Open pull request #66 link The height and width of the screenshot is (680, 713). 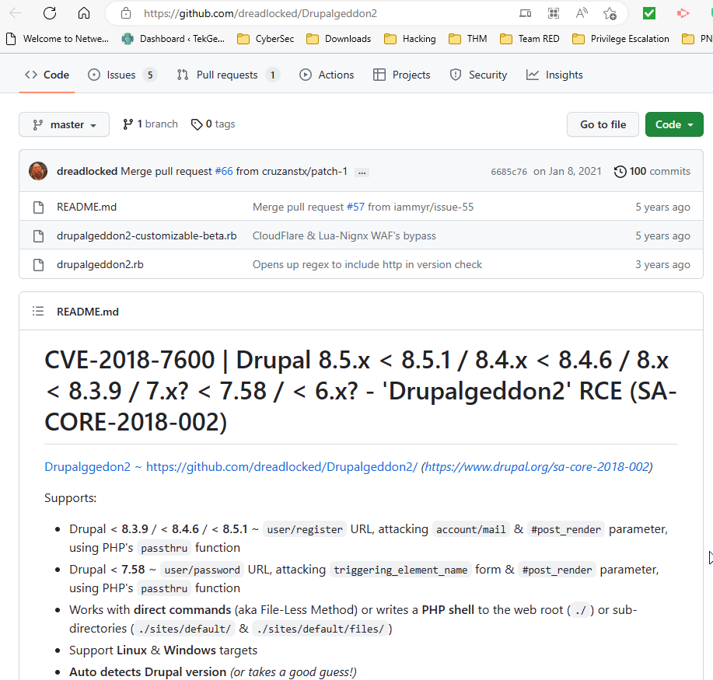(x=224, y=170)
